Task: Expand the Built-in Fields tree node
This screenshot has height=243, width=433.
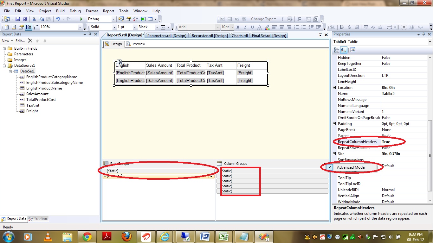Action: (5, 48)
